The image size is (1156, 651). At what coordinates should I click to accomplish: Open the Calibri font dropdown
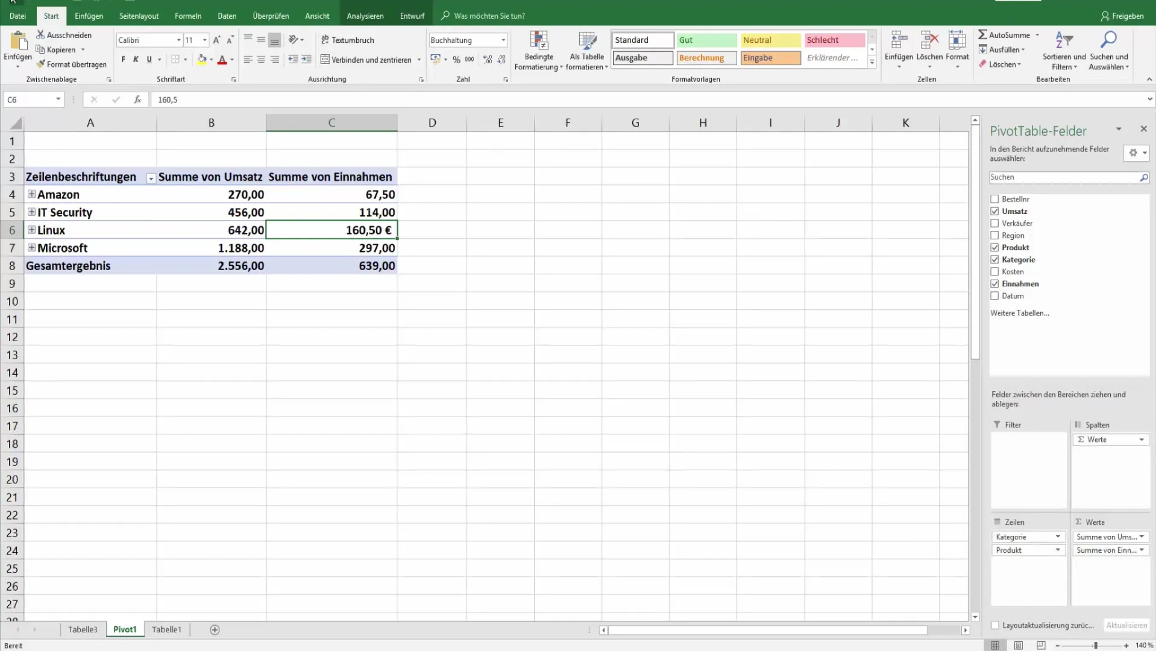(178, 40)
